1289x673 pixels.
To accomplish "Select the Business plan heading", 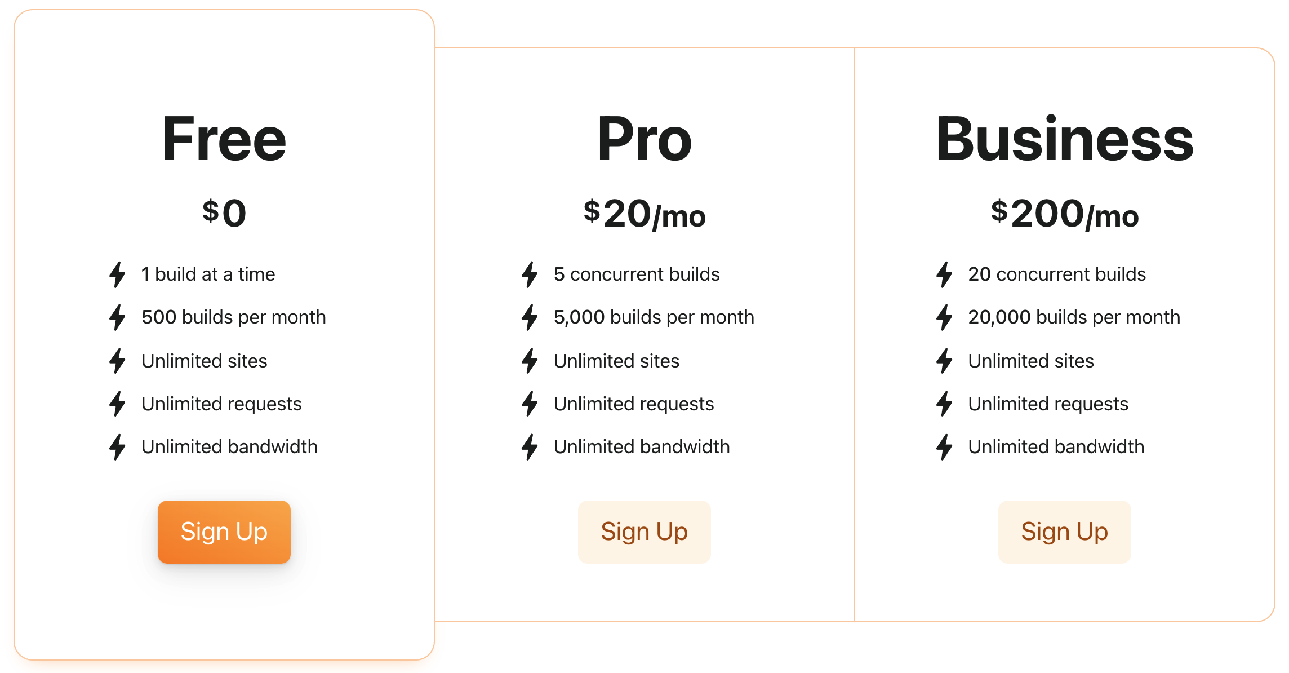I will pyautogui.click(x=1064, y=139).
